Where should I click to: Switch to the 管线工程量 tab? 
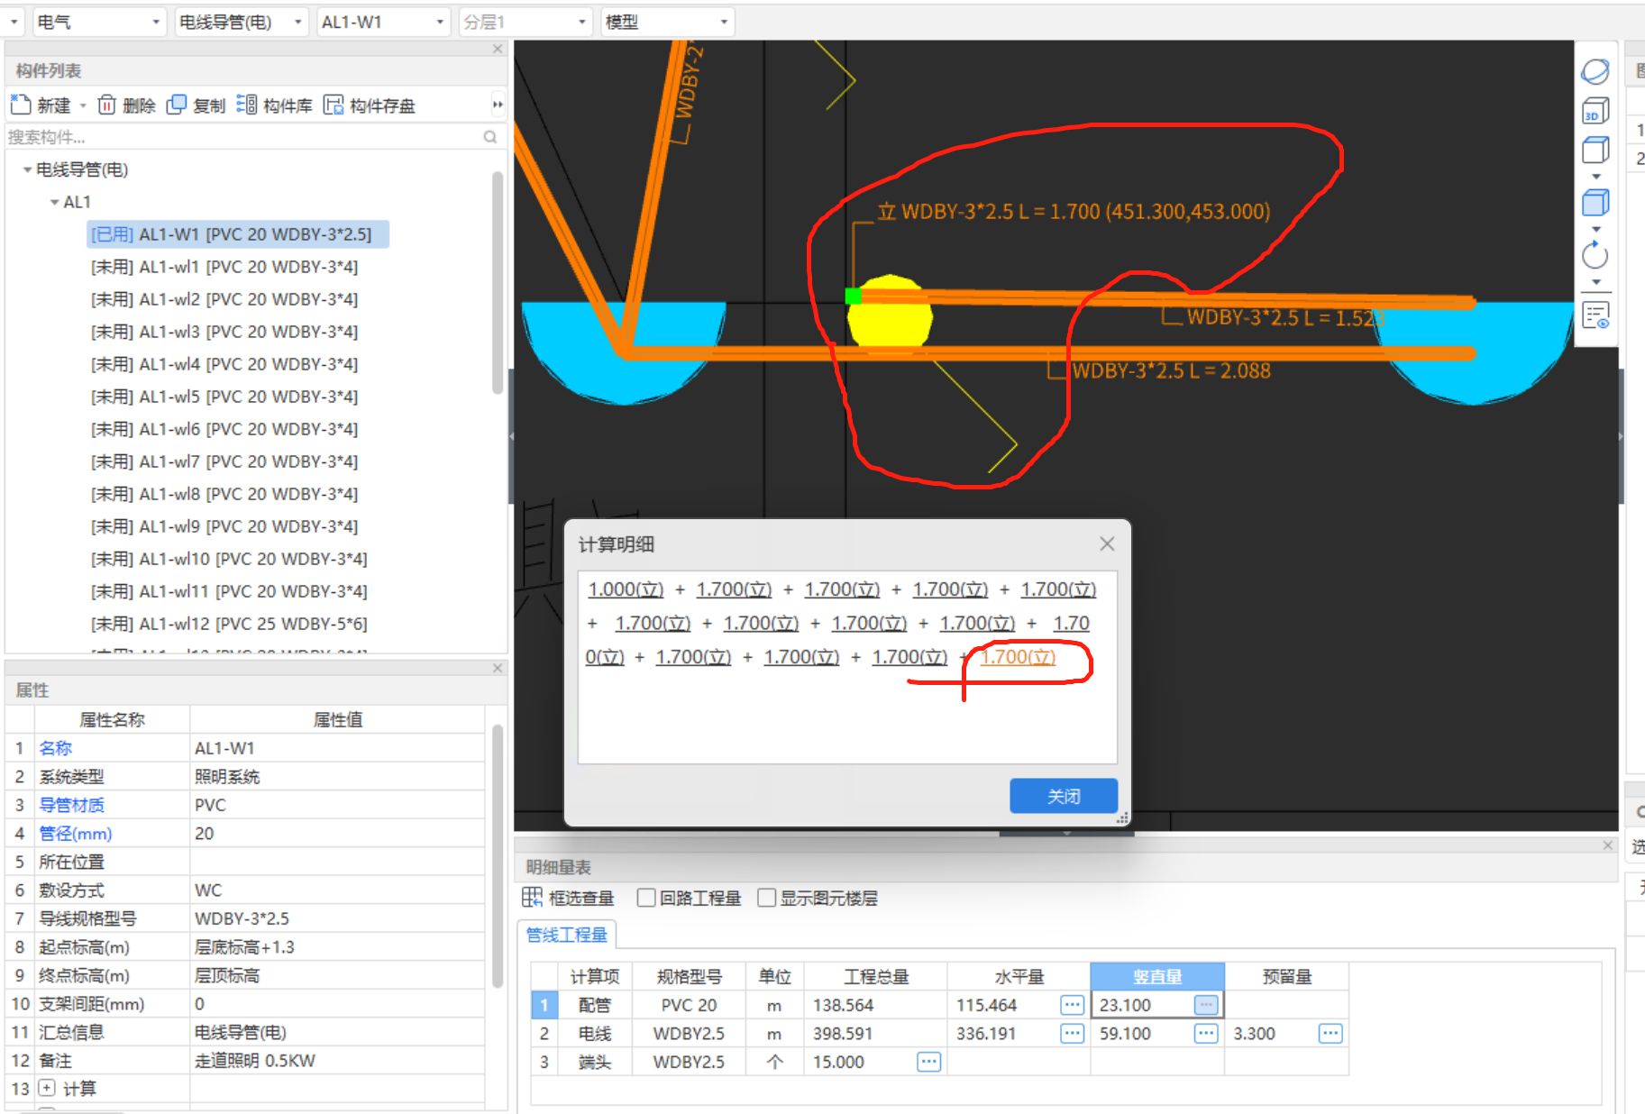click(x=567, y=935)
